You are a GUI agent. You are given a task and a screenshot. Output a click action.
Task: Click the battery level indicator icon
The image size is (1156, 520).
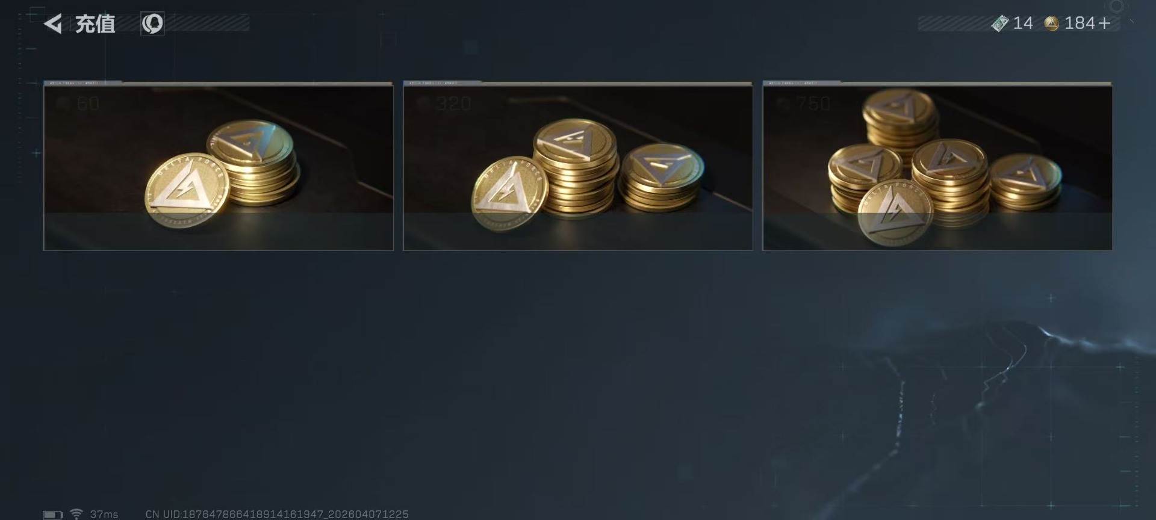pos(52,515)
